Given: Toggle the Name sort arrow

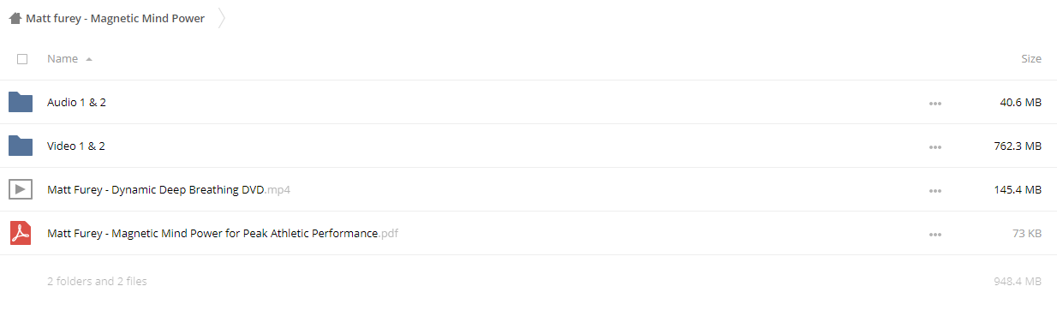Looking at the screenshot, I should pos(89,59).
